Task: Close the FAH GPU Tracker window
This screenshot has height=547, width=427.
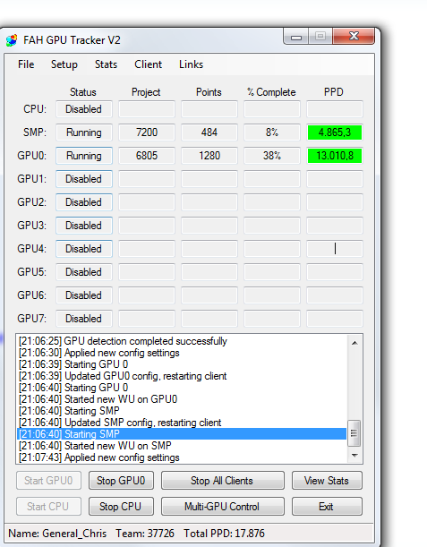Action: pyautogui.click(x=354, y=36)
